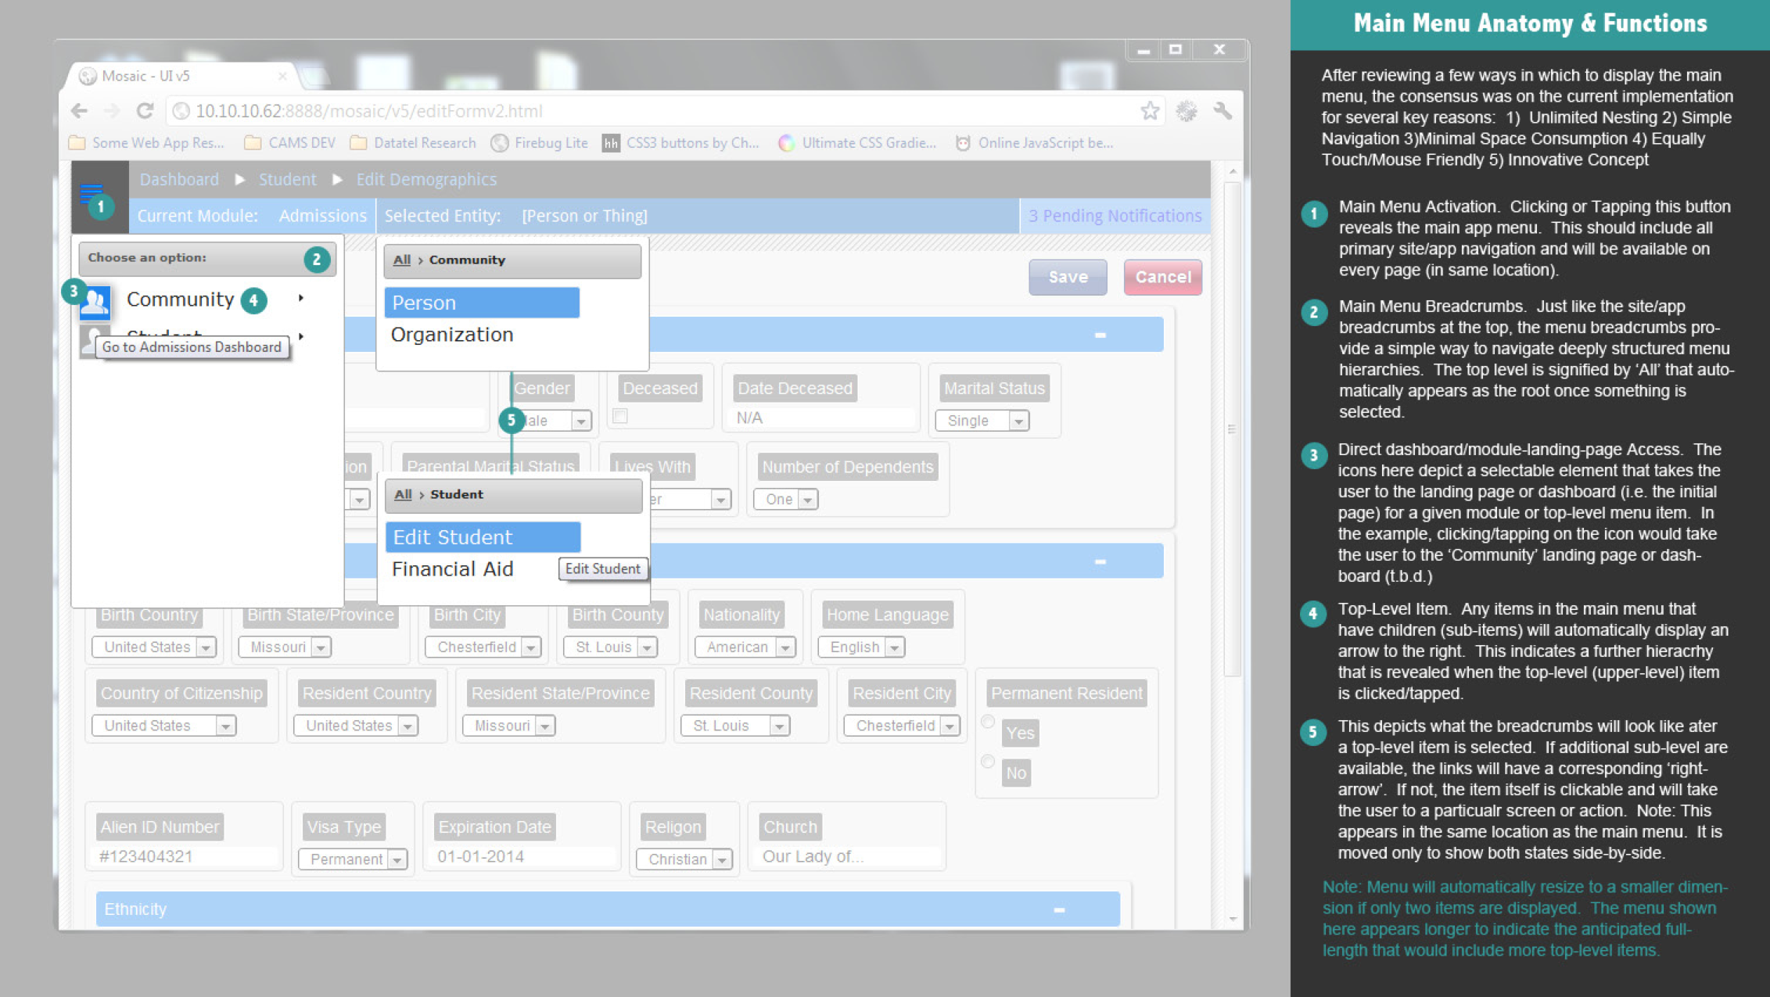Screen dimensions: 1770x997
Task: Select Yes for Permanent Resident
Action: (989, 723)
